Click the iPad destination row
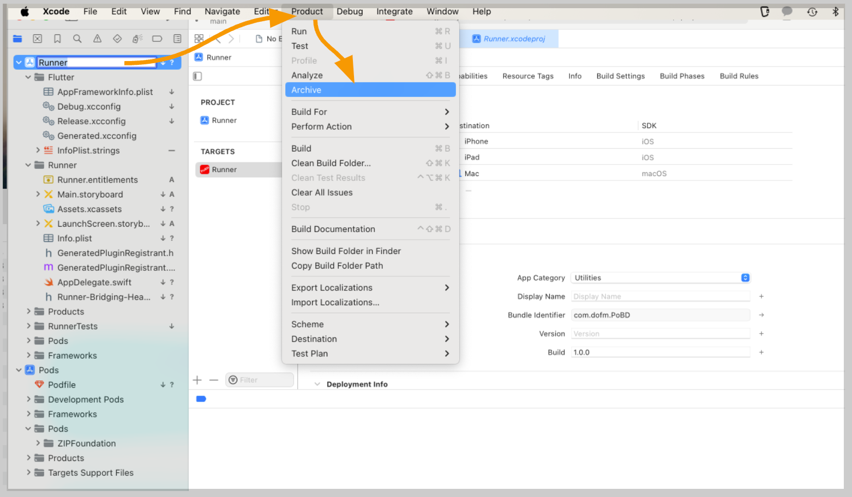Screen dimensions: 852x497 click(626, 157)
